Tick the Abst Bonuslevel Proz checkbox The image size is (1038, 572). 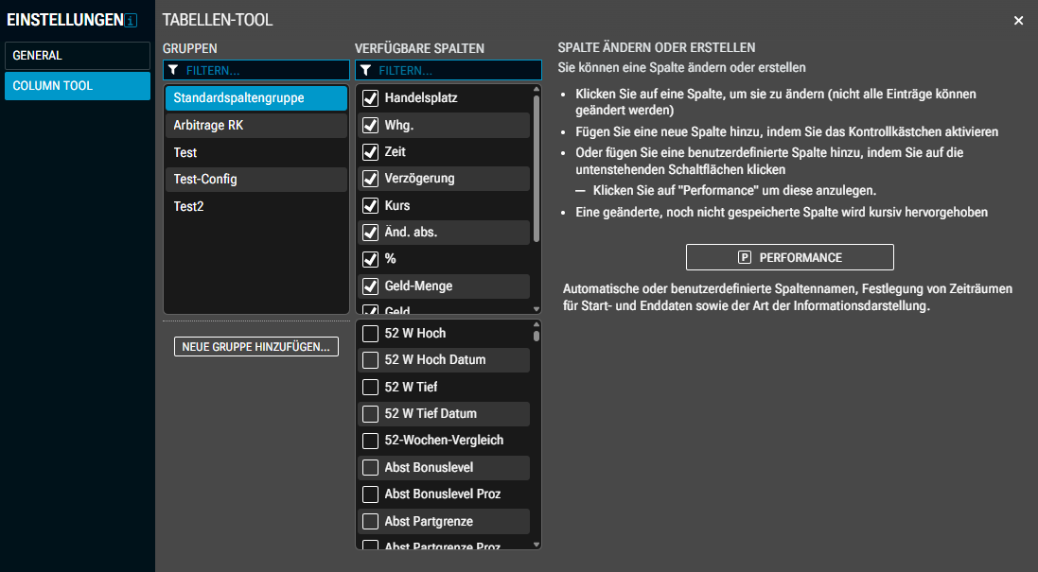[x=371, y=494]
